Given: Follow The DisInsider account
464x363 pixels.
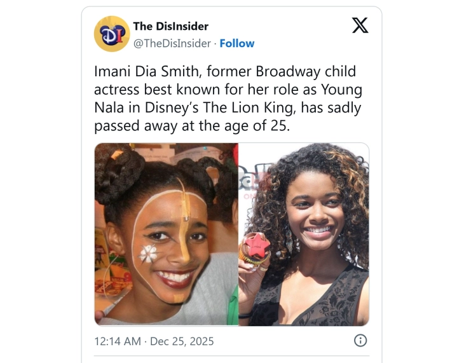Looking at the screenshot, I should coord(237,43).
